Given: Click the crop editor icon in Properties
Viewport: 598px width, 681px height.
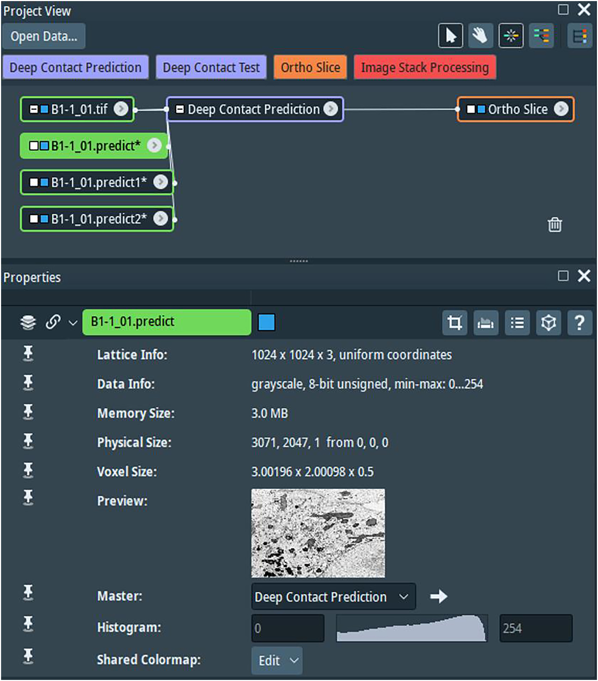Looking at the screenshot, I should point(454,323).
